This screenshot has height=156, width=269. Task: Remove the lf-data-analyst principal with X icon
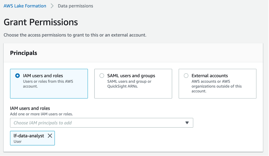click(50, 136)
